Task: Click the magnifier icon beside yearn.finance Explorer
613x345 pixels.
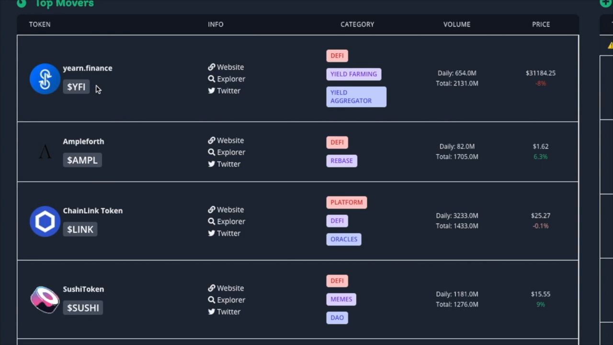Action: click(211, 79)
